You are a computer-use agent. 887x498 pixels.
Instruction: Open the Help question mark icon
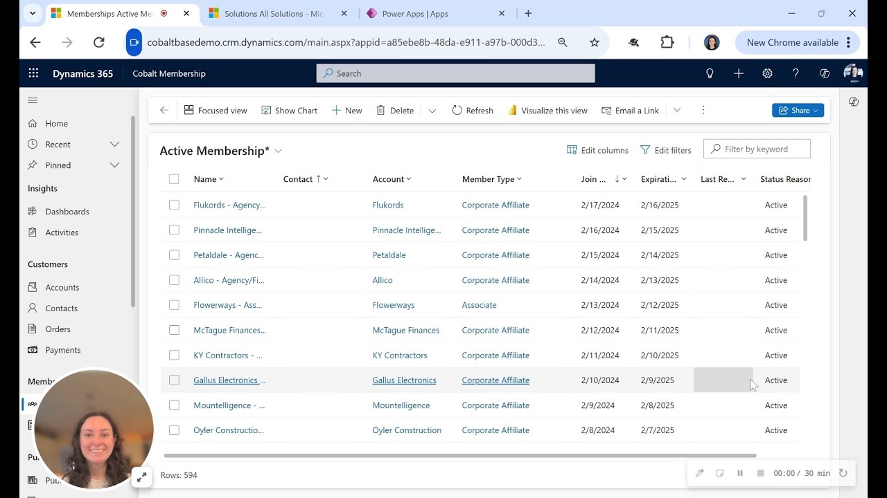coord(796,73)
